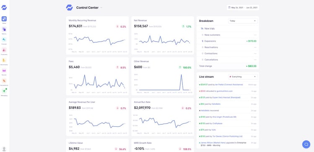Open the user profile avatar in sidebar

[4, 149]
